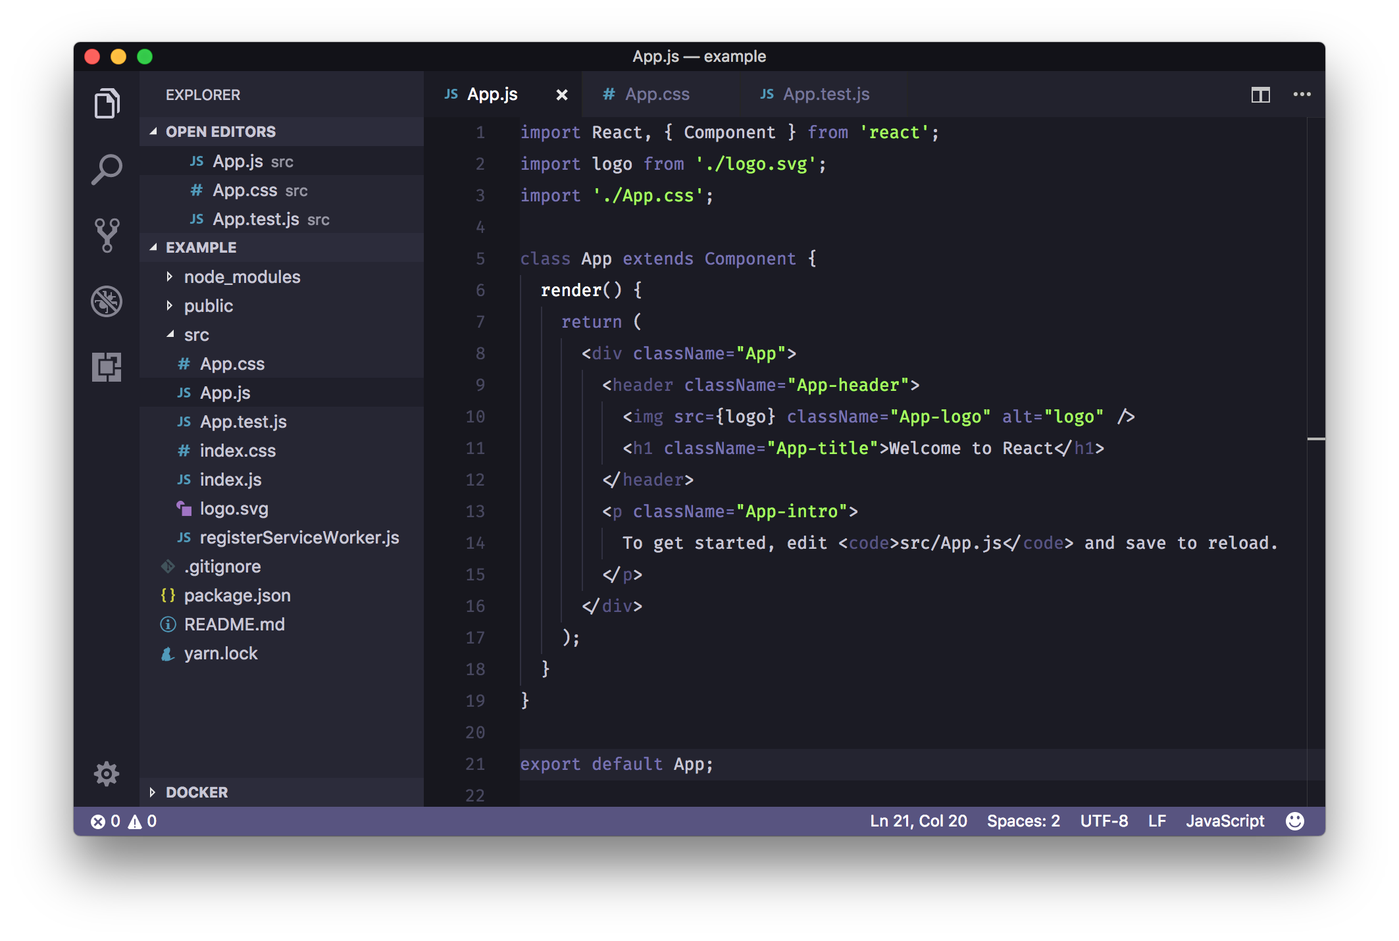The height and width of the screenshot is (941, 1399).
Task: Close the App.js editor tab
Action: (561, 95)
